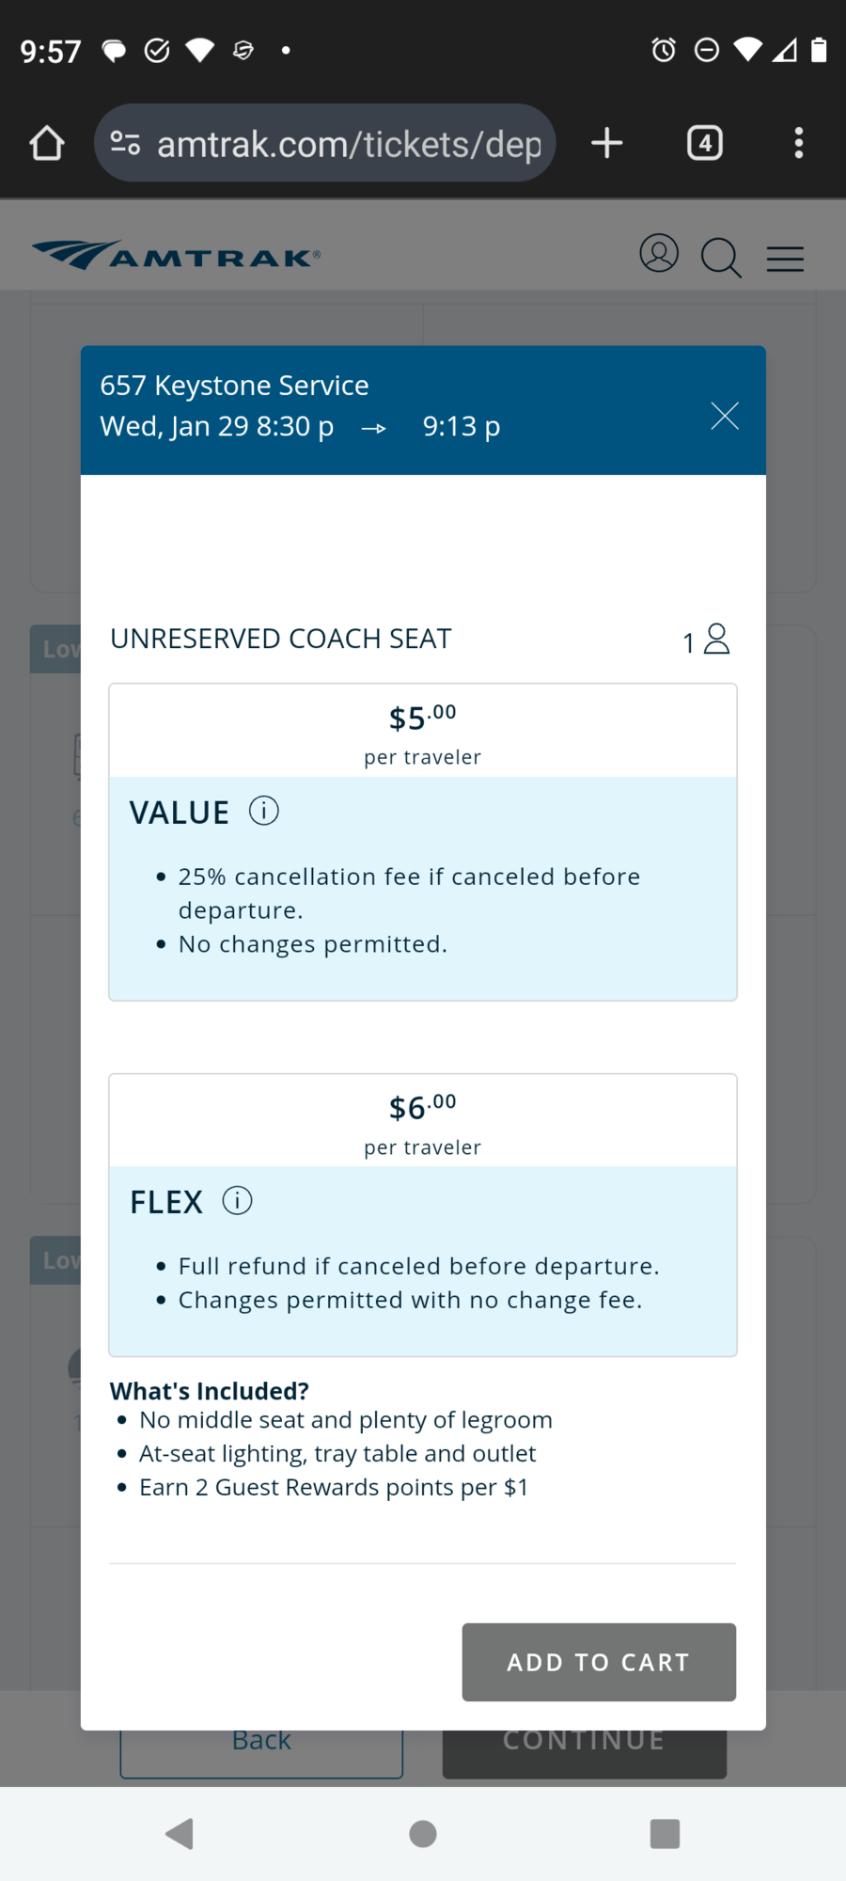This screenshot has width=846, height=1881.
Task: Select the $6.00 Flex fare option
Action: (x=423, y=1215)
